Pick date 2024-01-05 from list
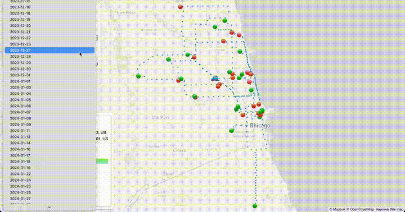This screenshot has height=212, width=405. 49,100
